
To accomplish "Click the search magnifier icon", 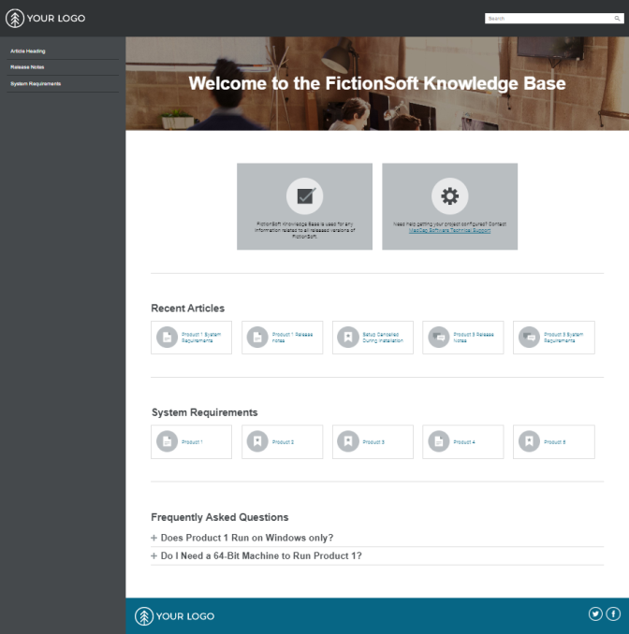I will pyautogui.click(x=616, y=18).
